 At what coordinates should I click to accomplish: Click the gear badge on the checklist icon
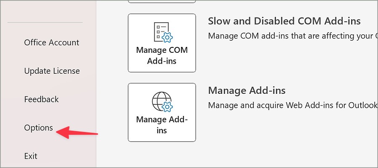coord(168,38)
